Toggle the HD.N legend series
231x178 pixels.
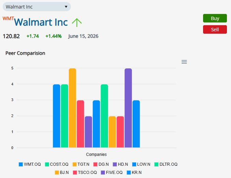click(x=120, y=164)
